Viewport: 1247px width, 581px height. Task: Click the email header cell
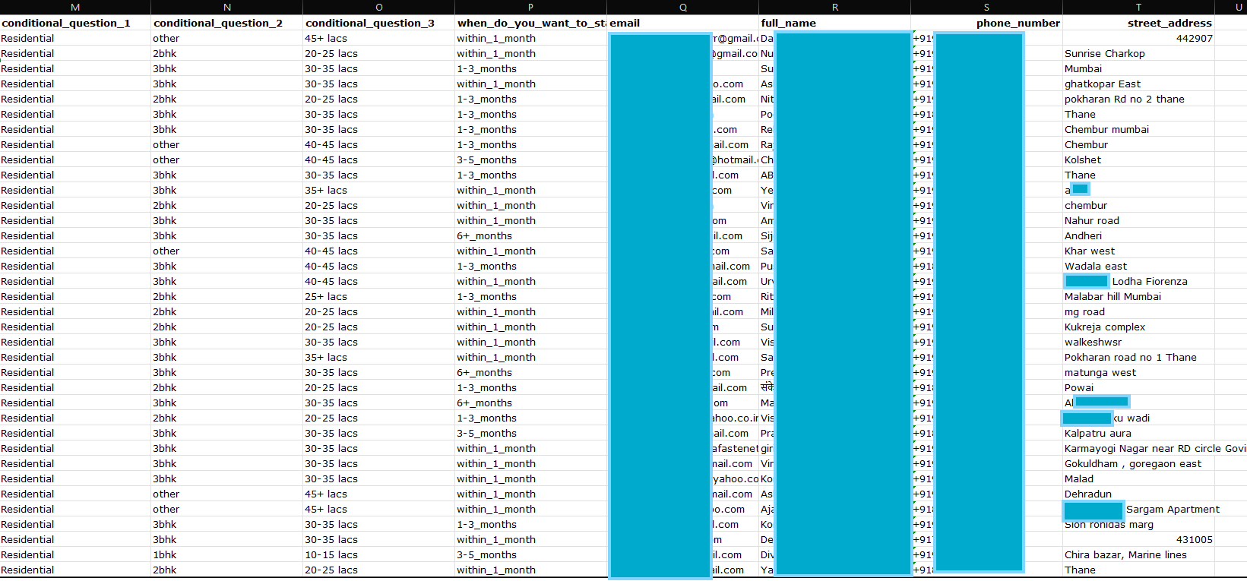[683, 23]
